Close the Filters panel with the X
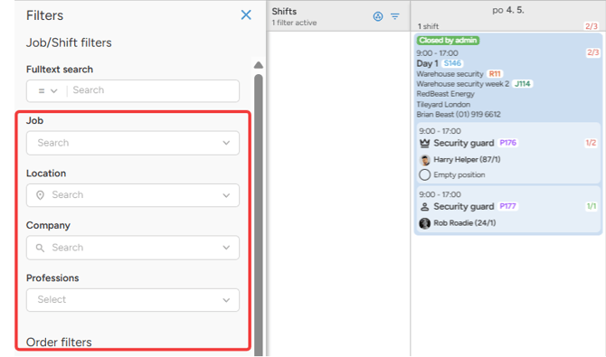 [246, 15]
